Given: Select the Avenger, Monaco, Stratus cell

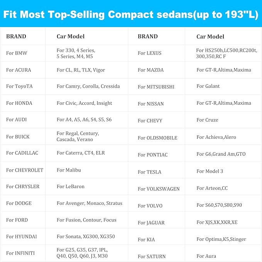Looking at the screenshot, I should point(87,203).
